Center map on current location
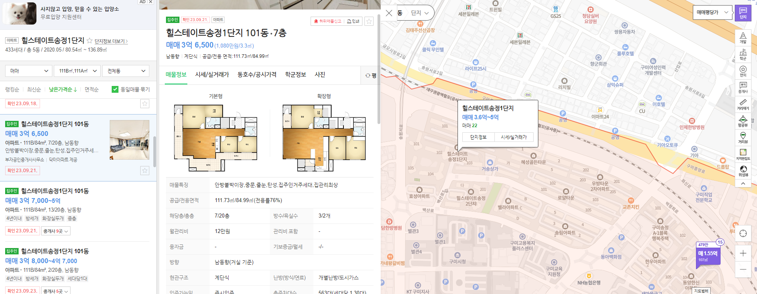This screenshot has height=294, width=757. point(743,233)
